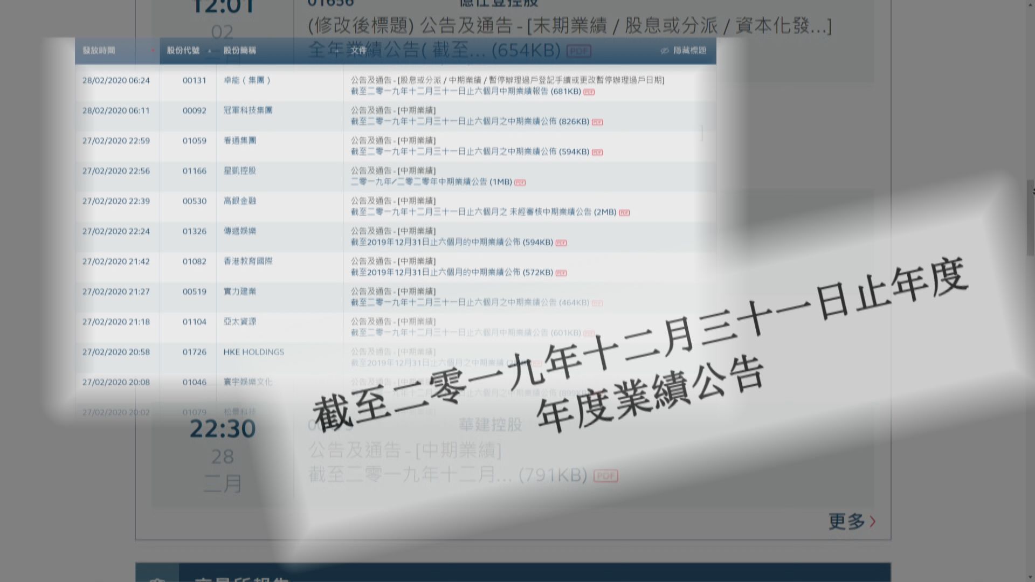Click the PDF icon for 星凱控股 1MB announcement

(x=521, y=182)
